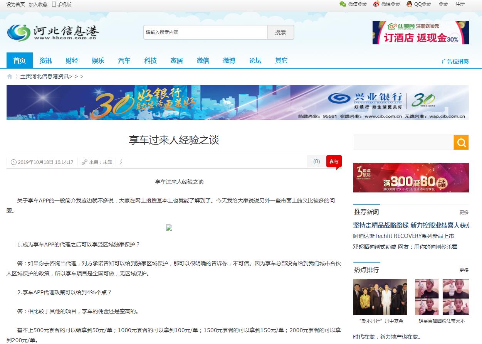The image size is (482, 344).
Task: Select the 论坛 navigation tab
Action: click(255, 61)
